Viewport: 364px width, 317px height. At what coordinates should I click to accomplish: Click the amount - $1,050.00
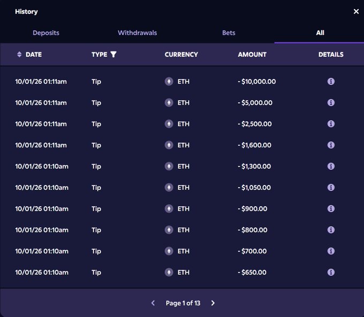click(x=254, y=188)
